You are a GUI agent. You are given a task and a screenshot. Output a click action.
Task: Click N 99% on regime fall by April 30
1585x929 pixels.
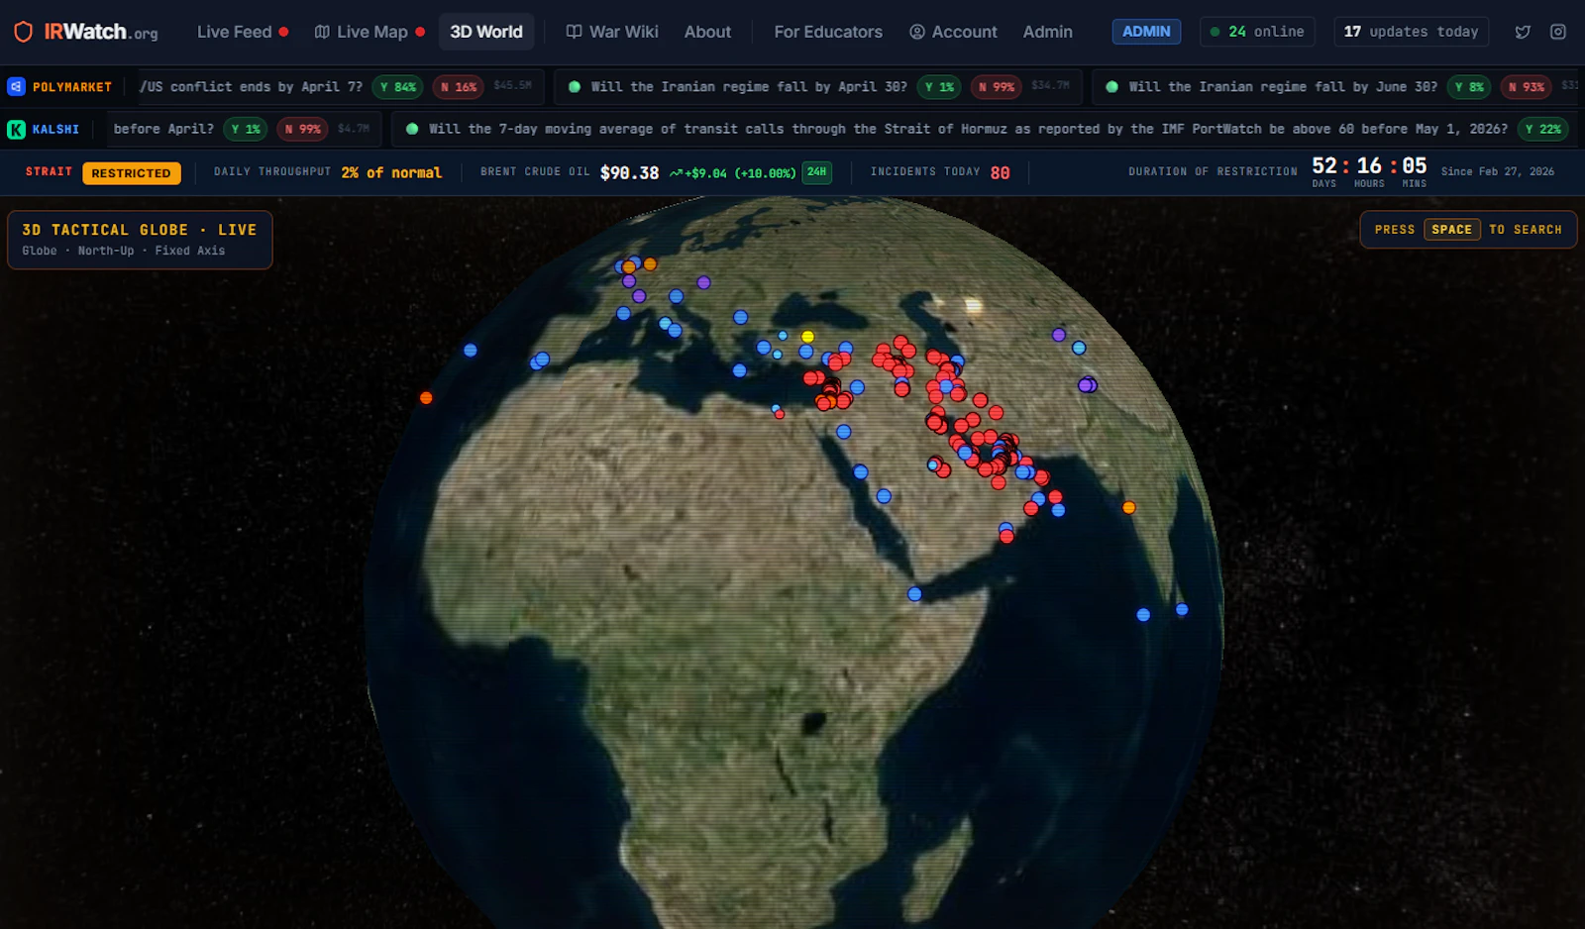click(x=997, y=87)
